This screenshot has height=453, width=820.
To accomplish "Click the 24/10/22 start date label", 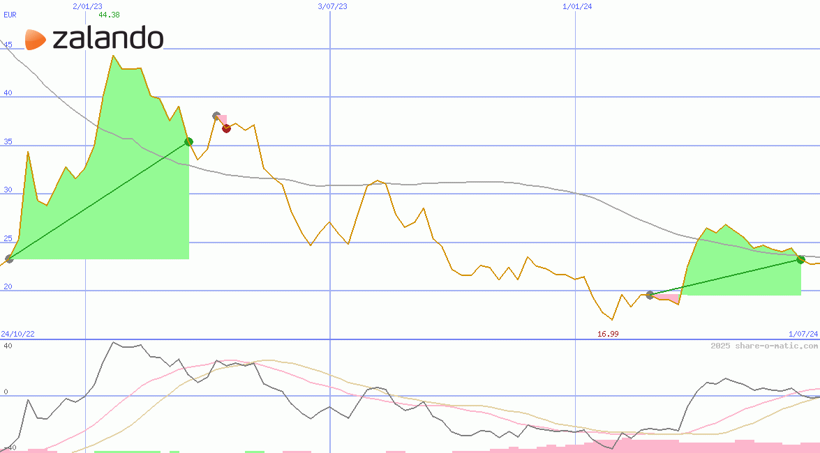I will [17, 334].
